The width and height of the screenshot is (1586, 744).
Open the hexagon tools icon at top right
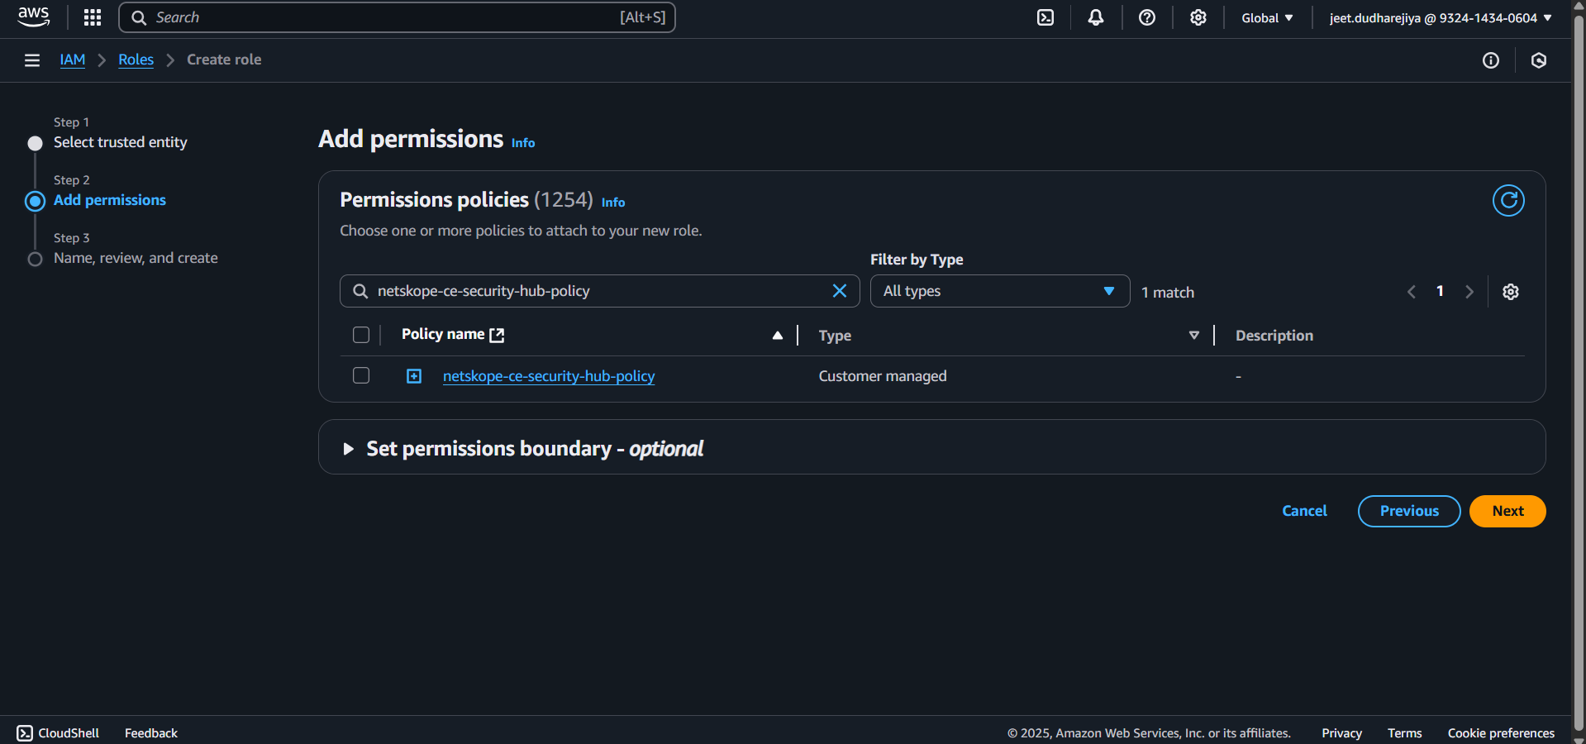[1539, 60]
